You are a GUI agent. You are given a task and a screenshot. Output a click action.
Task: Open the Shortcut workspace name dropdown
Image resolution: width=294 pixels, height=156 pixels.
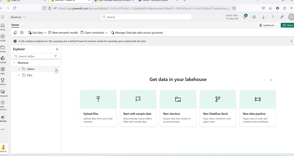(x=18, y=17)
